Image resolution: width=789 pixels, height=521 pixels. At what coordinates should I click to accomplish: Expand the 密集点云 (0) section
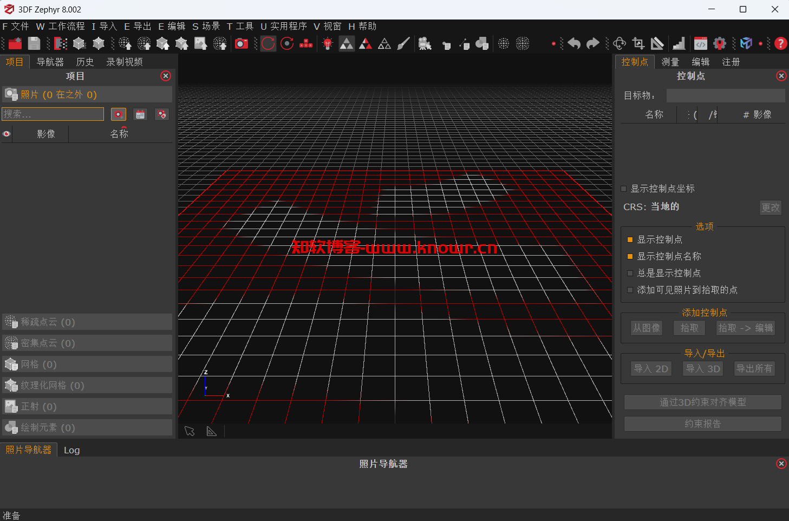pyautogui.click(x=87, y=343)
